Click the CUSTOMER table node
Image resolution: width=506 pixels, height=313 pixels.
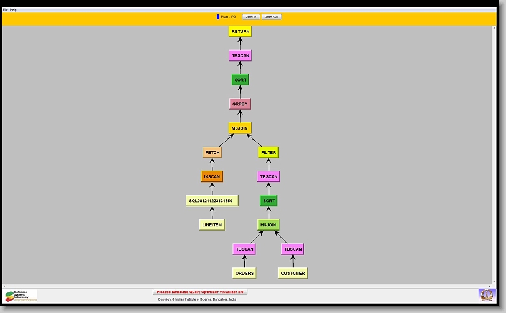[292, 273]
